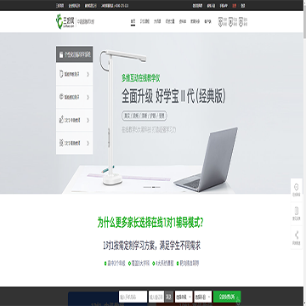Click the first shield badge icon in the header
The height and width of the screenshot is (306, 306).
(220, 21)
